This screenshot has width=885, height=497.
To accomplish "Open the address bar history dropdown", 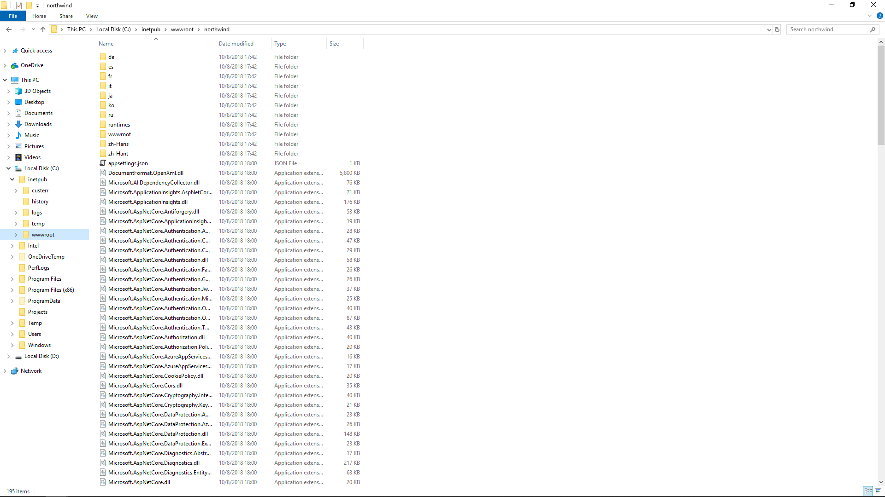I will pos(769,29).
